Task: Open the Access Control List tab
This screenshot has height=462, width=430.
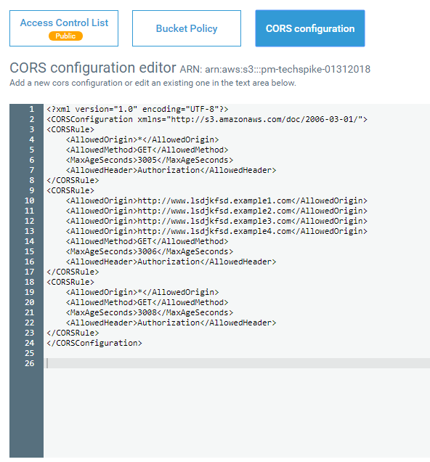Action: [x=64, y=28]
